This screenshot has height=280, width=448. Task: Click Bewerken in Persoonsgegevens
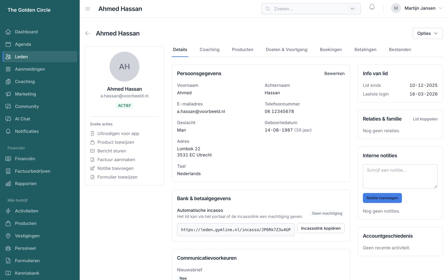[x=334, y=73]
